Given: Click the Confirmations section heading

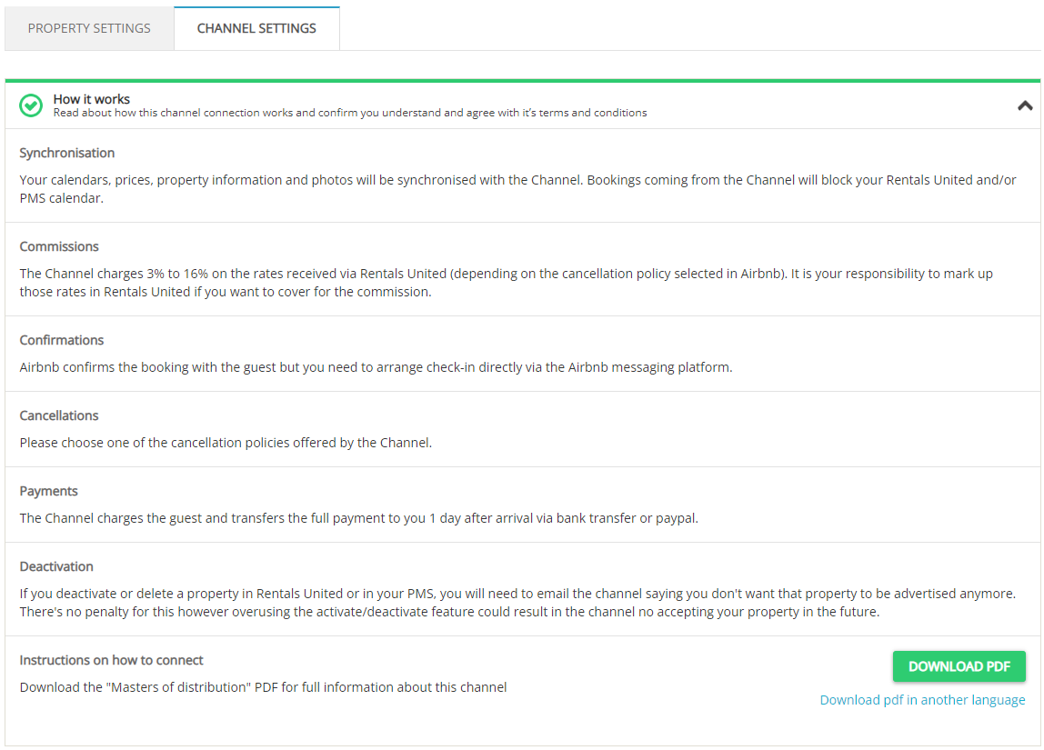Looking at the screenshot, I should point(62,340).
